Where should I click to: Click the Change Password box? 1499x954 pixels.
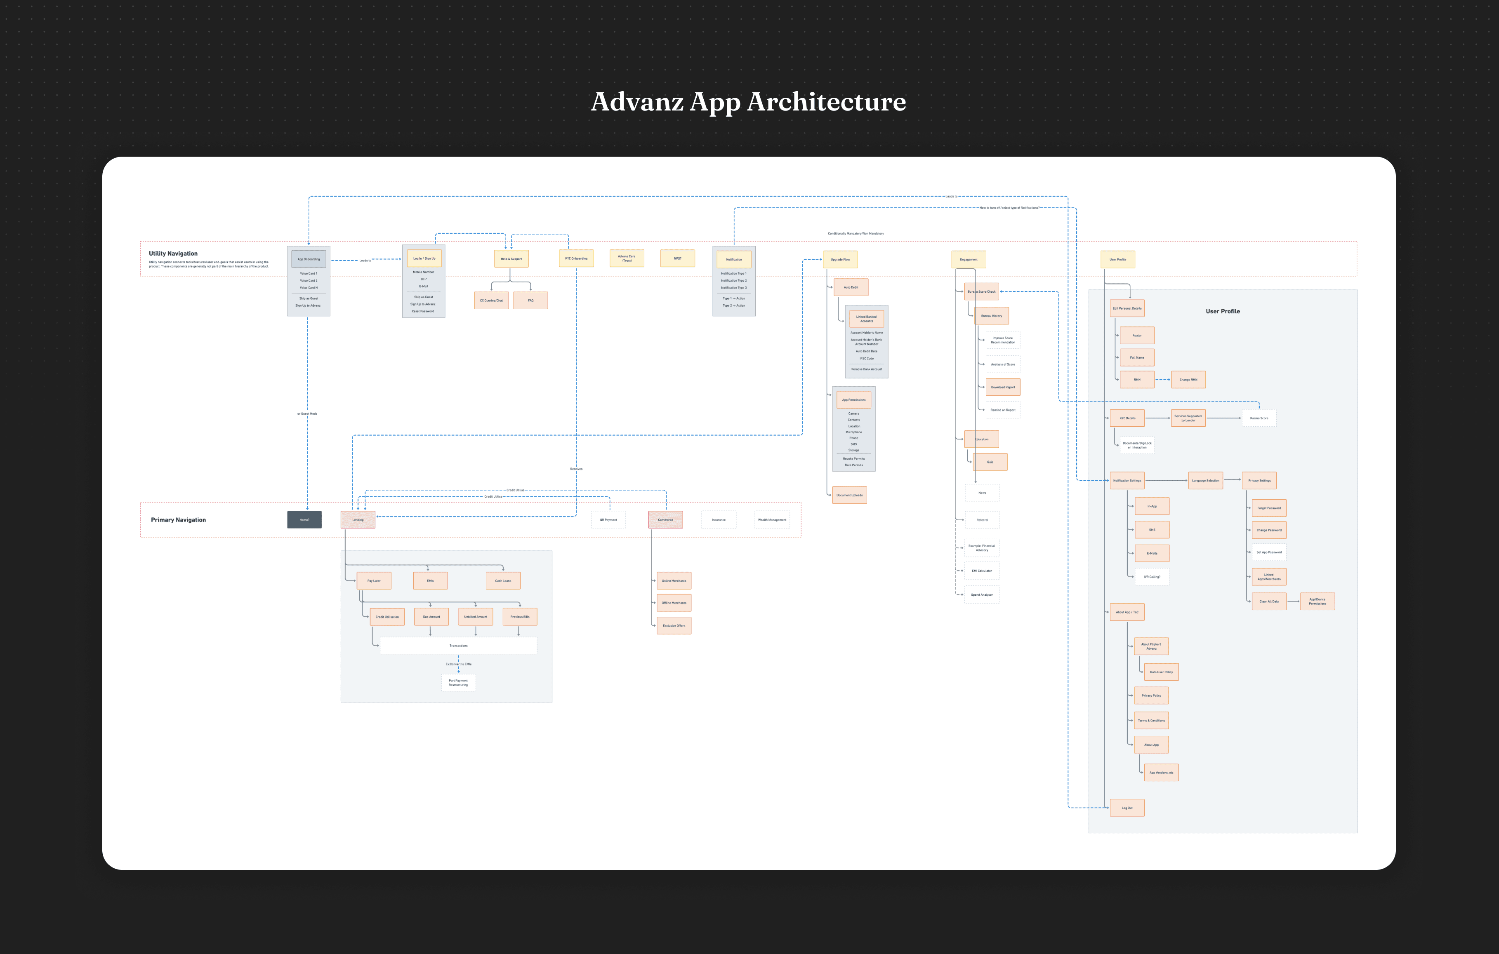1269,530
